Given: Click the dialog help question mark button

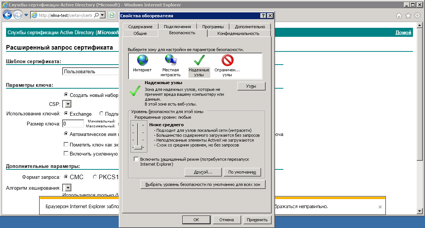Looking at the screenshot, I should [x=263, y=16].
